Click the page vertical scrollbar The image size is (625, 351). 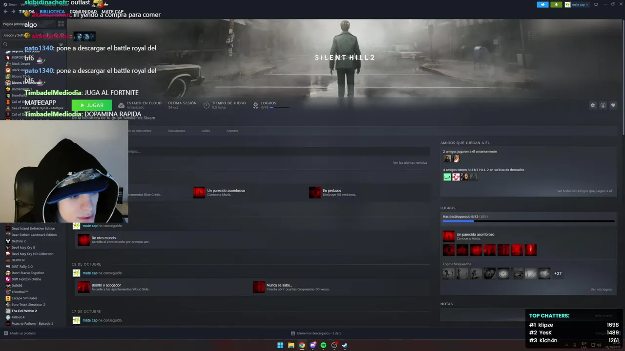click(x=624, y=78)
